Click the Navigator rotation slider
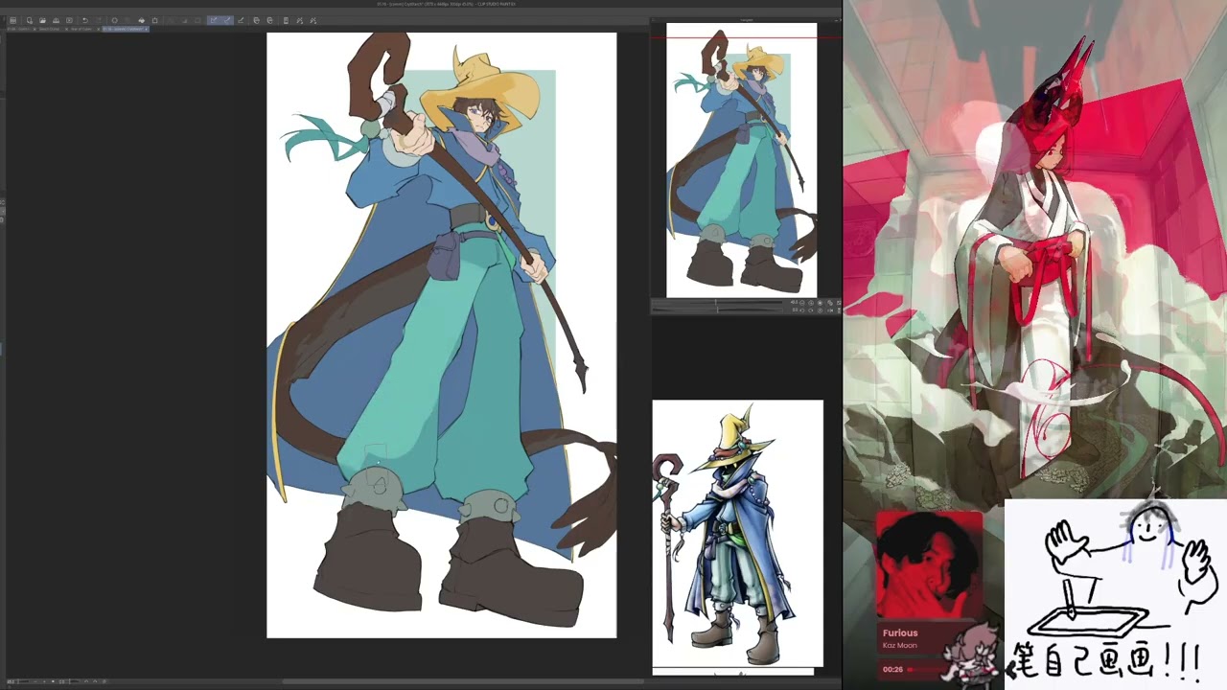1227x690 pixels. coord(719,310)
